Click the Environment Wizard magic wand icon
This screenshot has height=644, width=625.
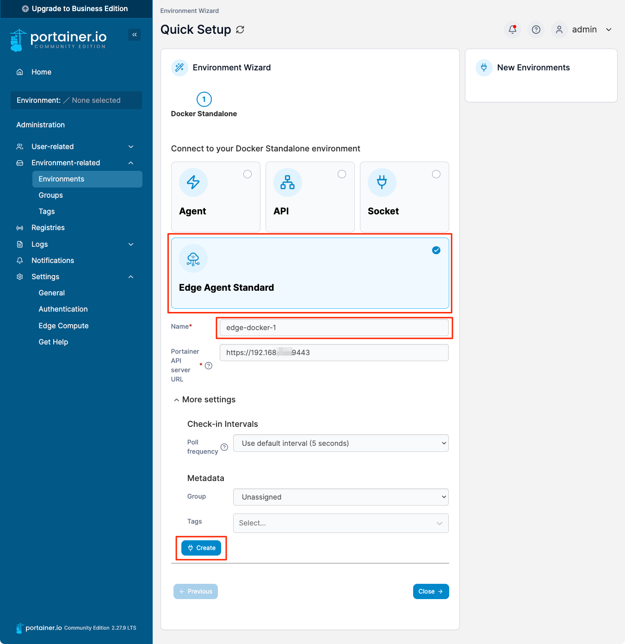(179, 68)
